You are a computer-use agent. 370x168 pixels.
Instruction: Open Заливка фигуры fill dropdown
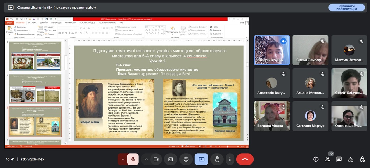(197, 27)
